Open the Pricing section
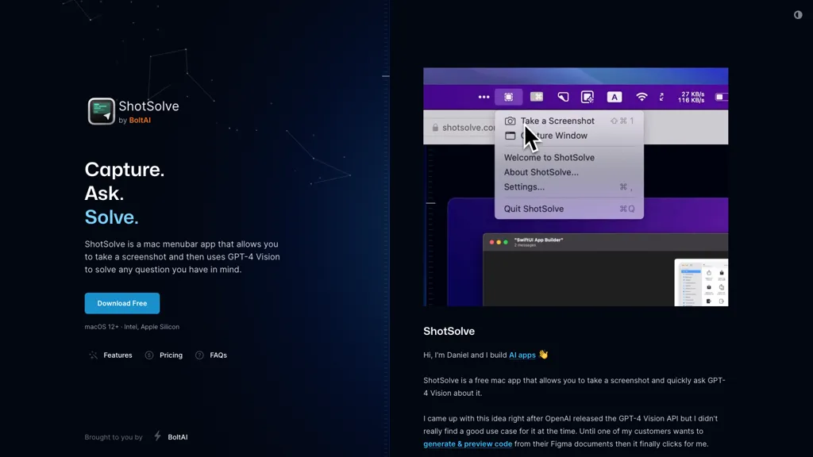 tap(171, 355)
